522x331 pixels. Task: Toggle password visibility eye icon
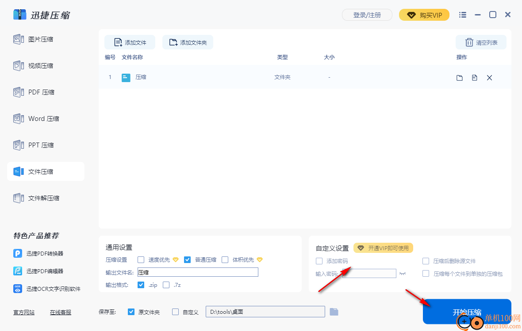(403, 274)
